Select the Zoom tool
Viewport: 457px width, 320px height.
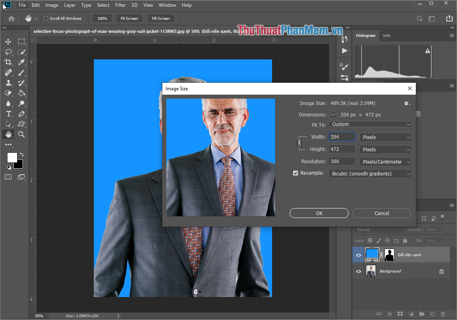(x=21, y=134)
